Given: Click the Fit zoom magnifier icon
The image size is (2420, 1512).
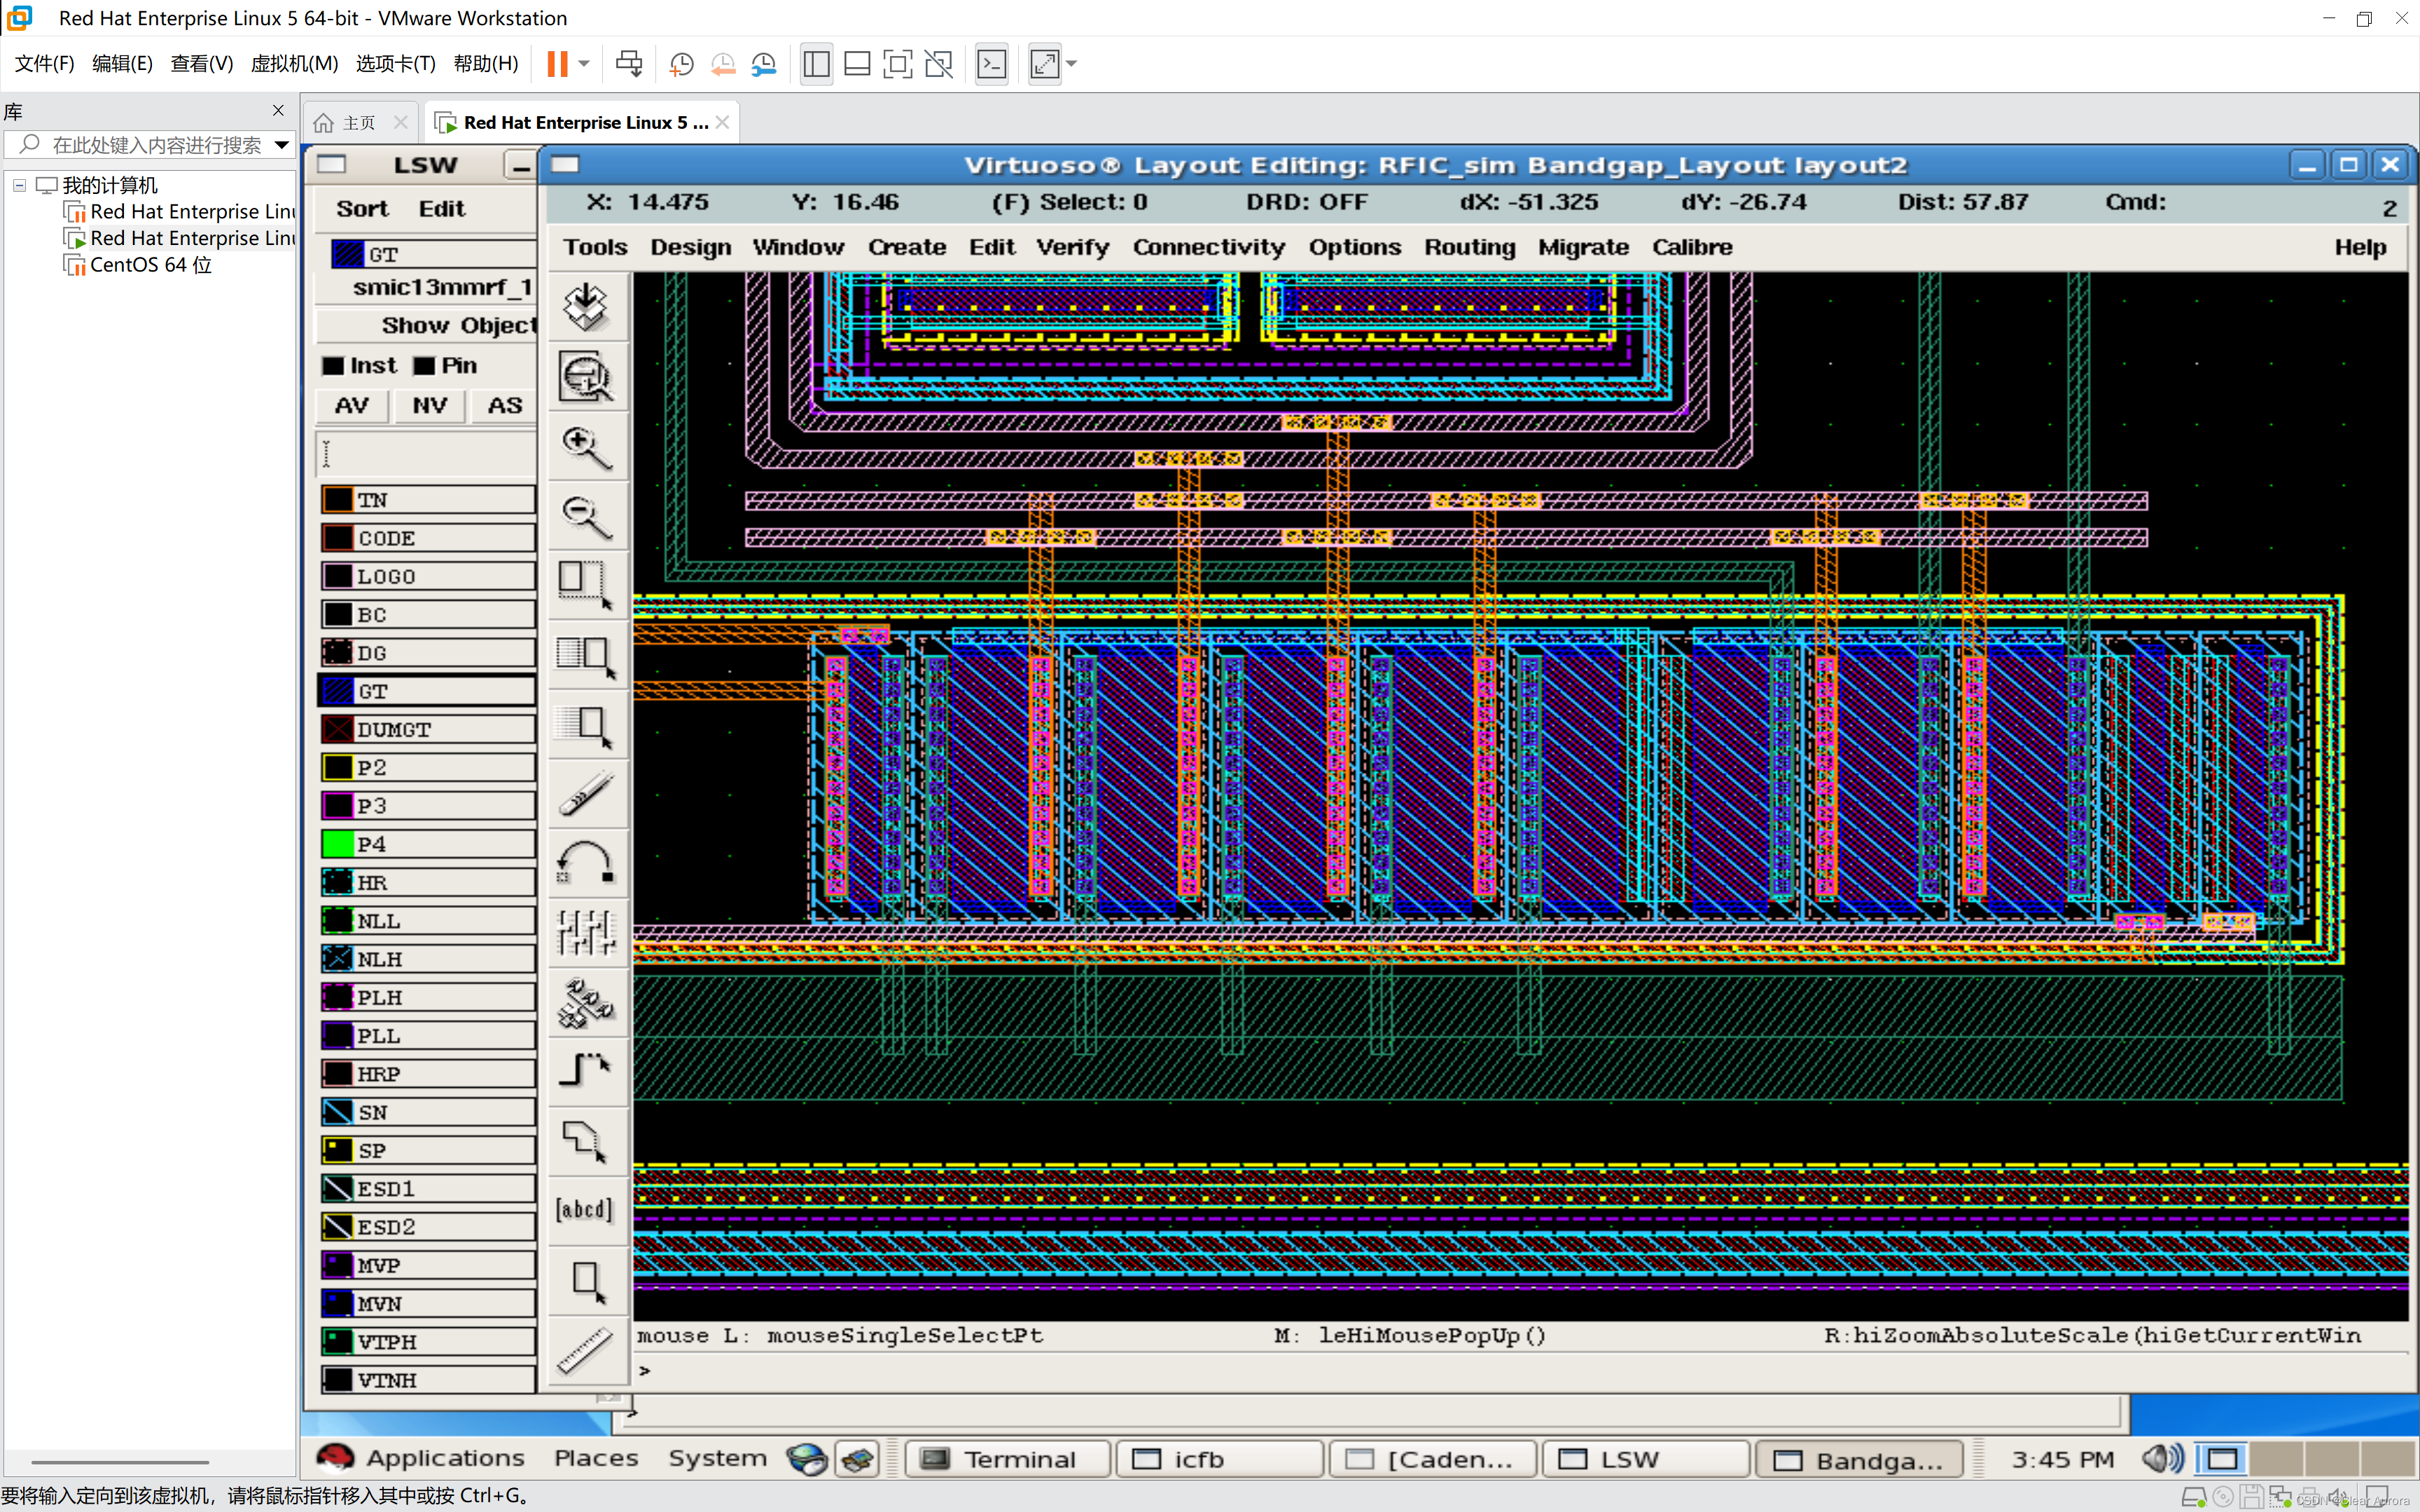Looking at the screenshot, I should 586,377.
